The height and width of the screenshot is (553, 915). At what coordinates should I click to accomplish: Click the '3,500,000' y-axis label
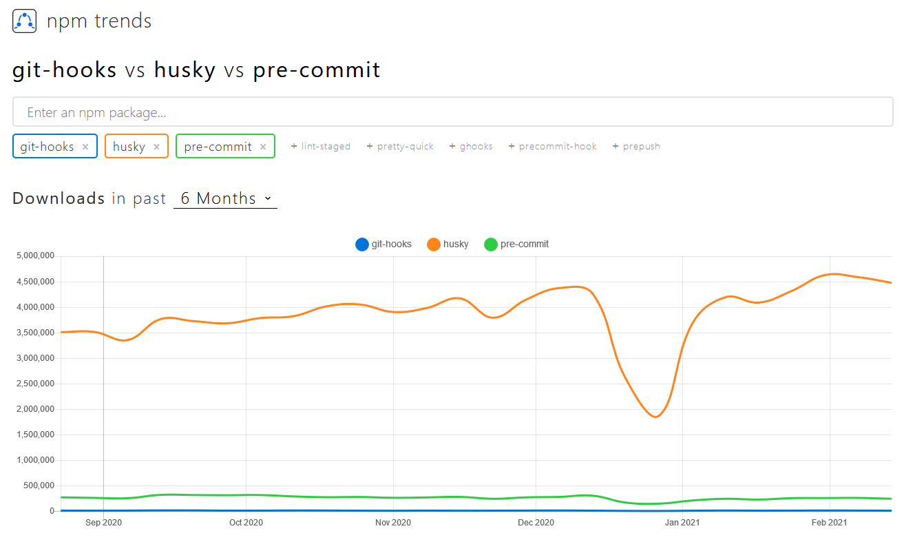[35, 333]
